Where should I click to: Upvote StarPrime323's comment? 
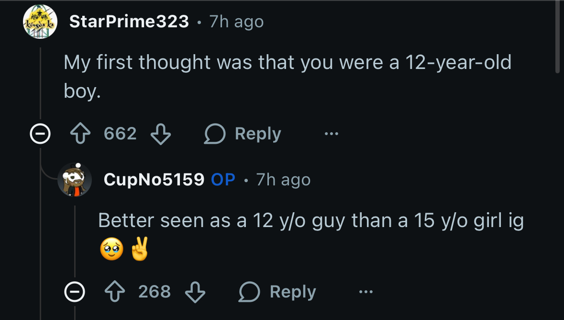(80, 134)
